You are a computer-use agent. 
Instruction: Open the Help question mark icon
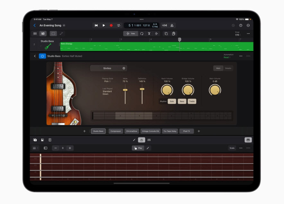pyautogui.click(x=241, y=26)
